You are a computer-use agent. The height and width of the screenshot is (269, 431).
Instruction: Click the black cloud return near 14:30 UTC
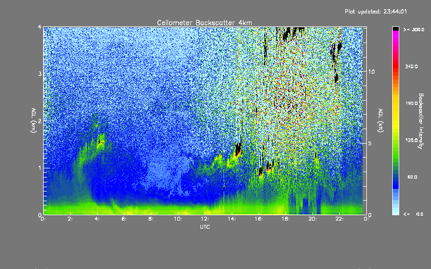point(238,150)
